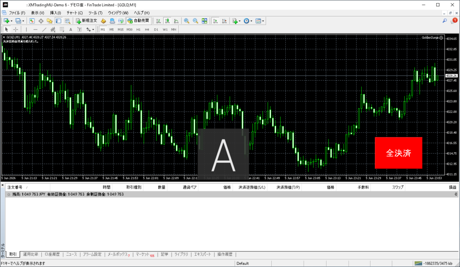The width and height of the screenshot is (460, 267).
Task: Select the trendline drawing tool
Action: point(44,29)
